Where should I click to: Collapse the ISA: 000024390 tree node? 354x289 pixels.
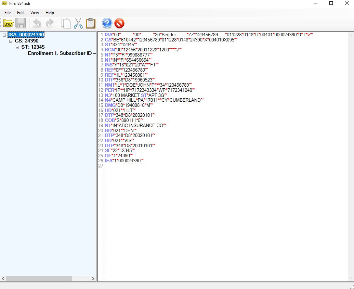(x=4, y=35)
